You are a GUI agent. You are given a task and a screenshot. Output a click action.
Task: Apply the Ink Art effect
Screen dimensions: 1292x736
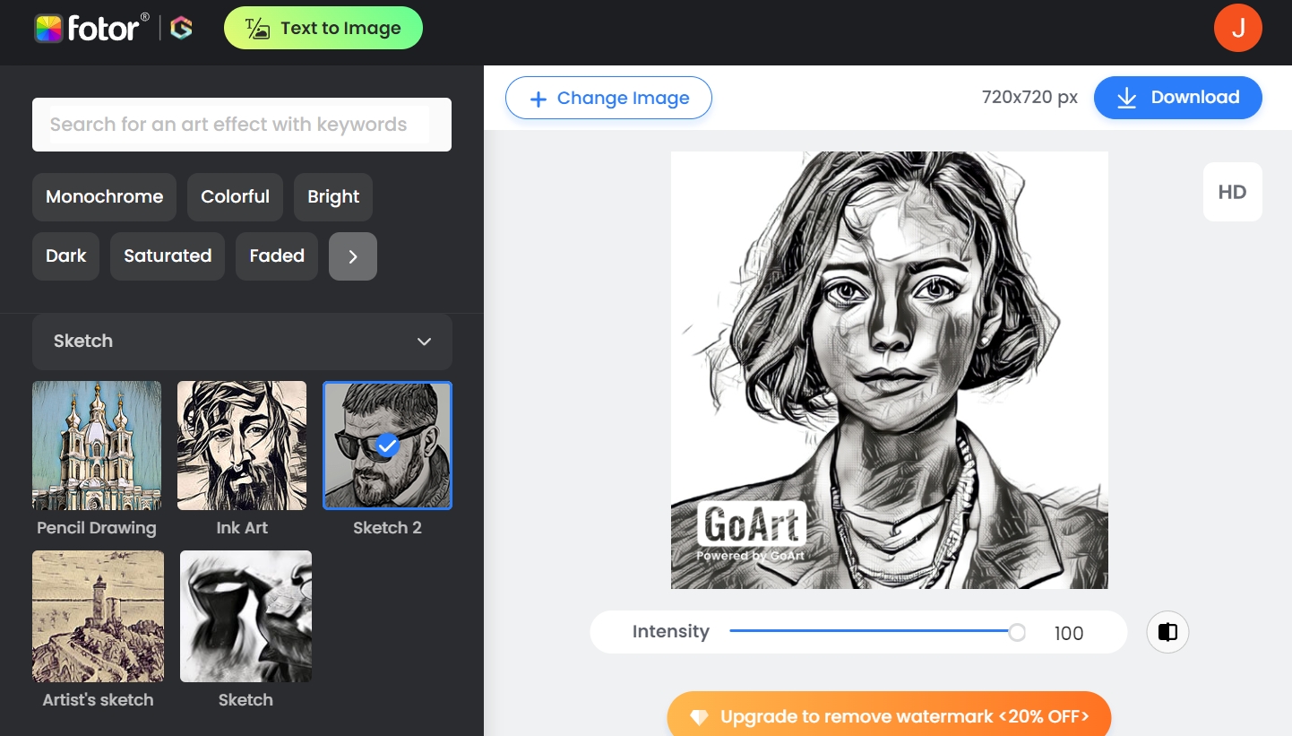click(242, 446)
